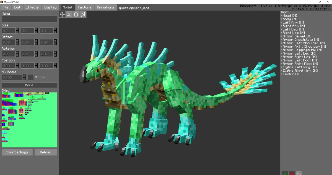
Task: Expand the Right Arm [H] node arrow
Action: (x=281, y=26)
